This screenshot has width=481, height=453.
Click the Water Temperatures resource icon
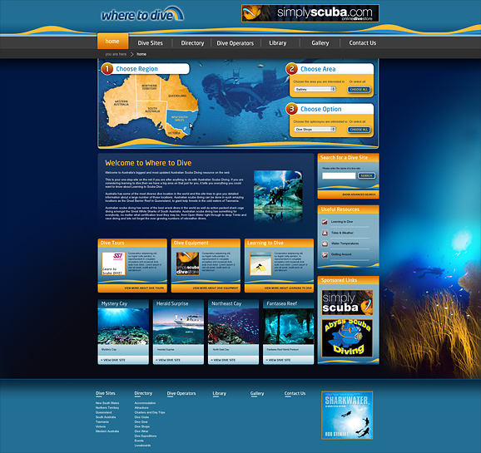325,244
